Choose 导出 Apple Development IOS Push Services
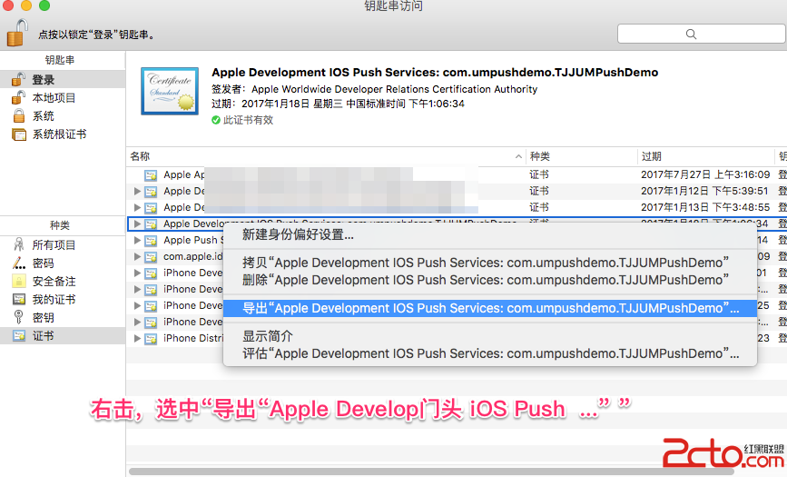 490,308
